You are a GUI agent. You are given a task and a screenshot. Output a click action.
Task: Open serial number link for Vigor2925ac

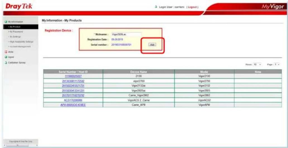[x=73, y=90]
